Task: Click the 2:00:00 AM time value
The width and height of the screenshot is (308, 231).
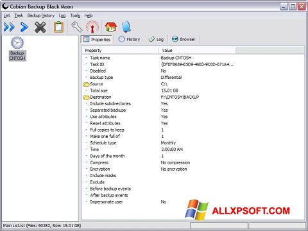Action: (172, 150)
